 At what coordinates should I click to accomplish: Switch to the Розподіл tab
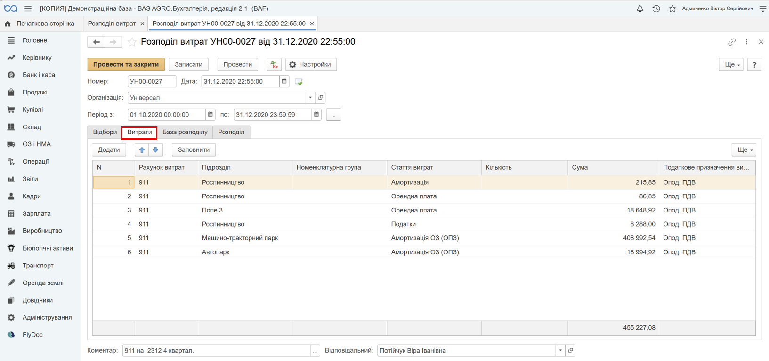(x=231, y=132)
